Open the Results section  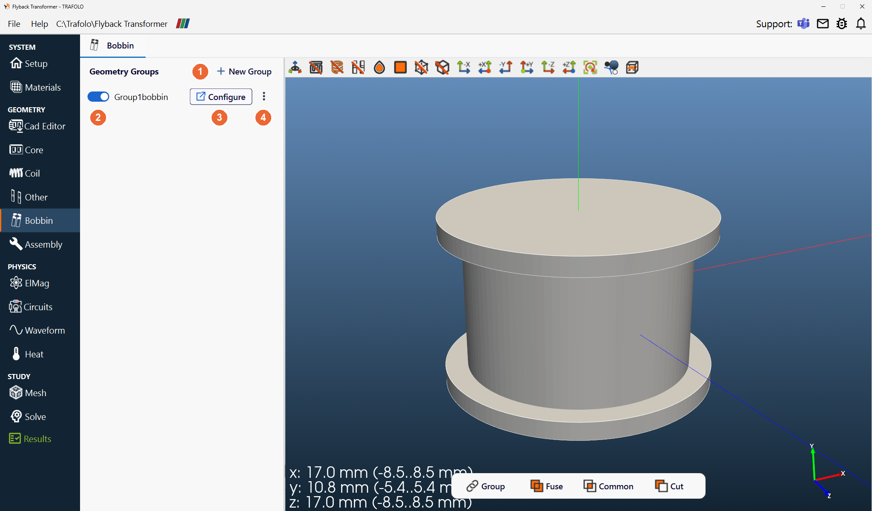[40, 439]
